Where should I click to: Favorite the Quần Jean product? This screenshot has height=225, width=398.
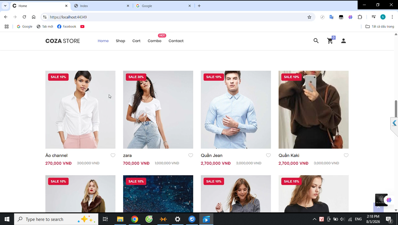[x=268, y=155]
